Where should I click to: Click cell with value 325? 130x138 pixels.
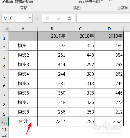click(81, 46)
